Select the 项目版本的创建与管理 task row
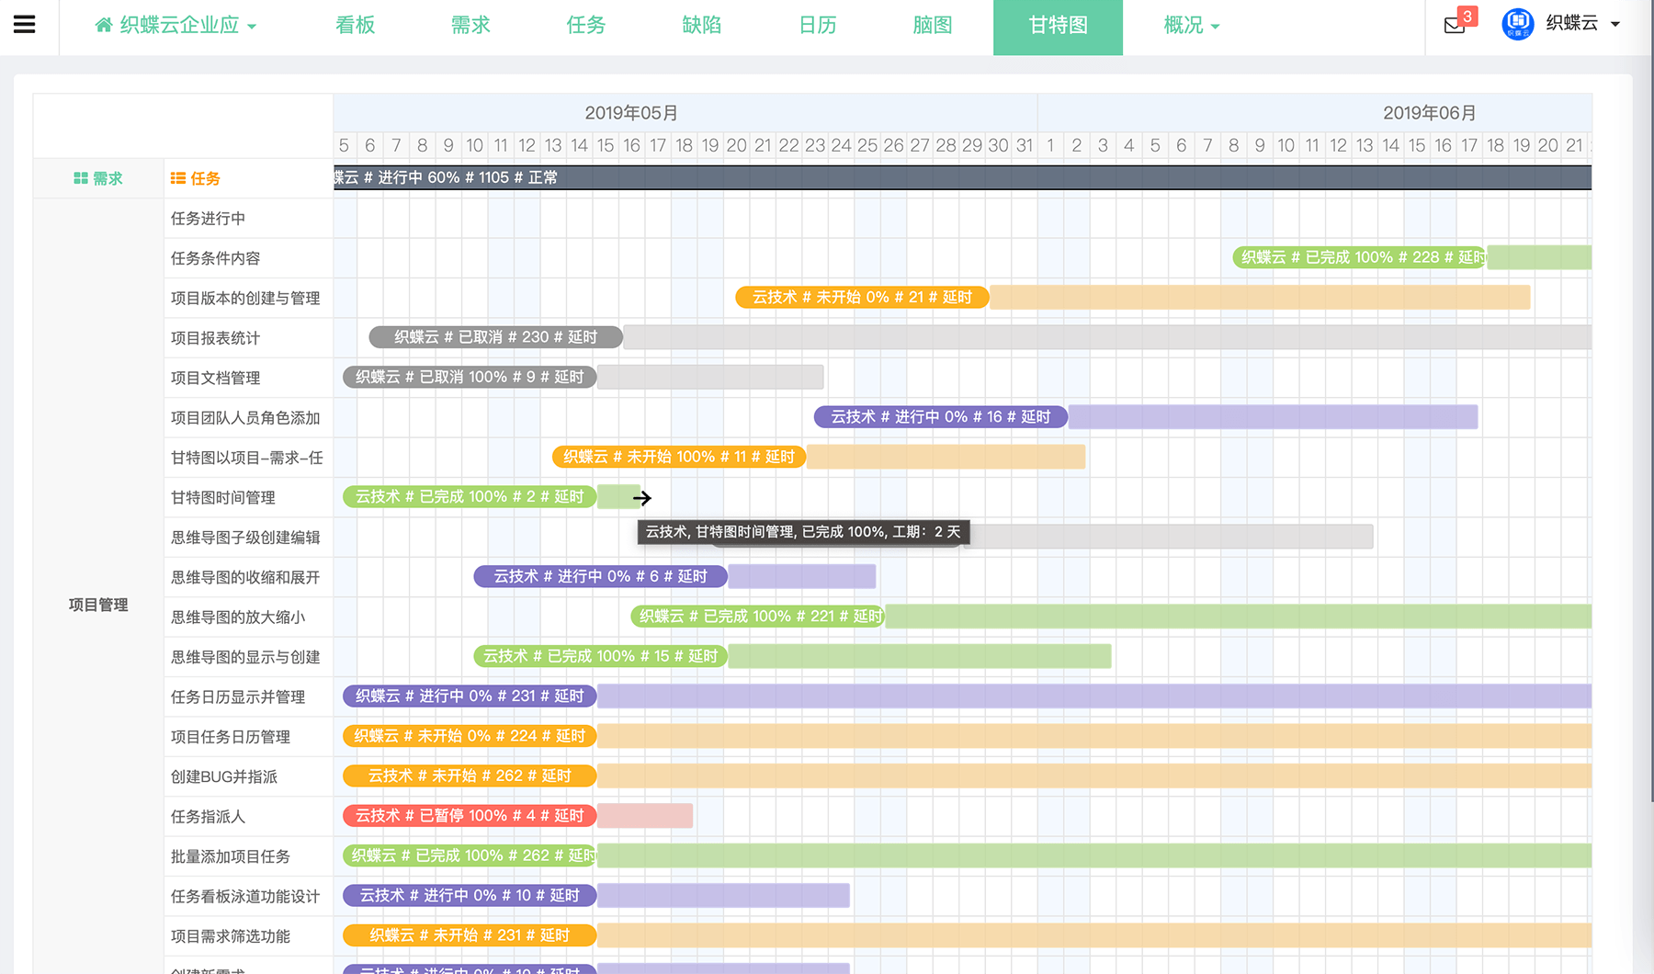 coord(248,299)
